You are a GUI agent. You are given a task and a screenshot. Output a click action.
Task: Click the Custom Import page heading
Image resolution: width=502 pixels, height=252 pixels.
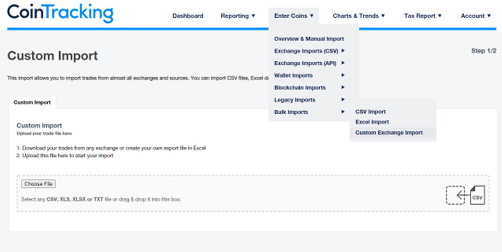coord(52,56)
